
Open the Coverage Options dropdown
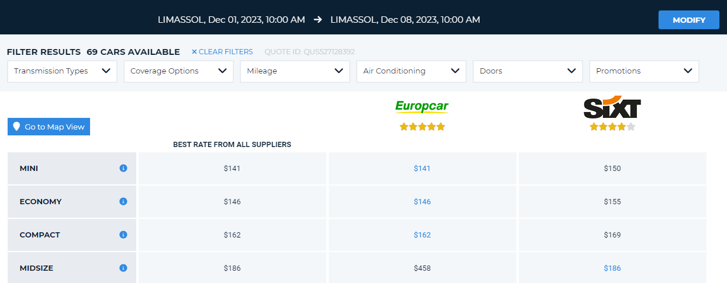(x=178, y=71)
